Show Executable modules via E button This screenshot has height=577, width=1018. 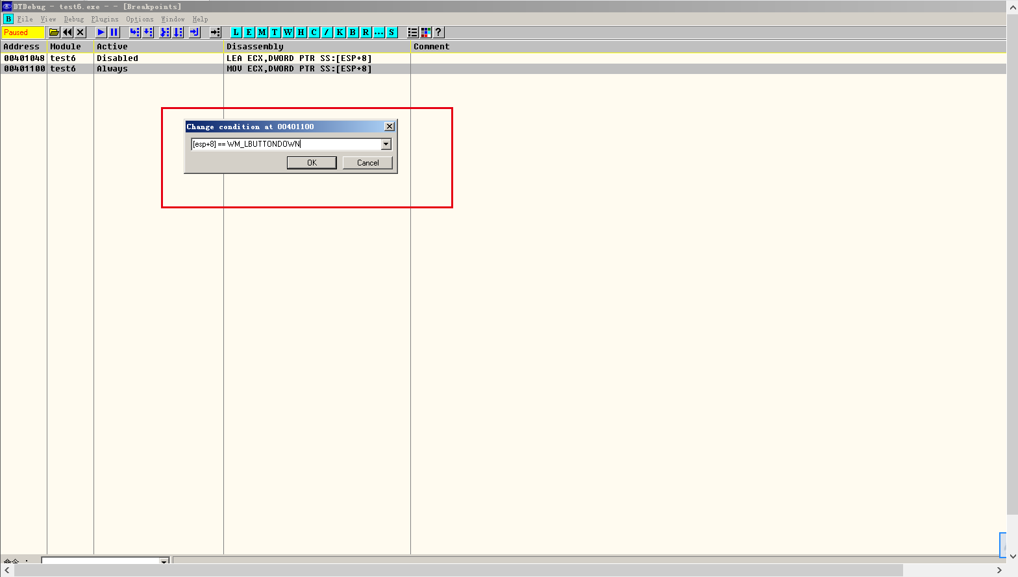point(249,32)
